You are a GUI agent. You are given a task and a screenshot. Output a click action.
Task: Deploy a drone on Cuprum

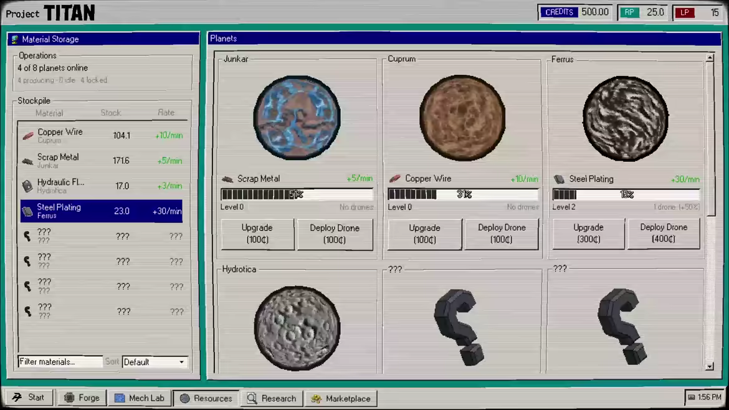(502, 234)
